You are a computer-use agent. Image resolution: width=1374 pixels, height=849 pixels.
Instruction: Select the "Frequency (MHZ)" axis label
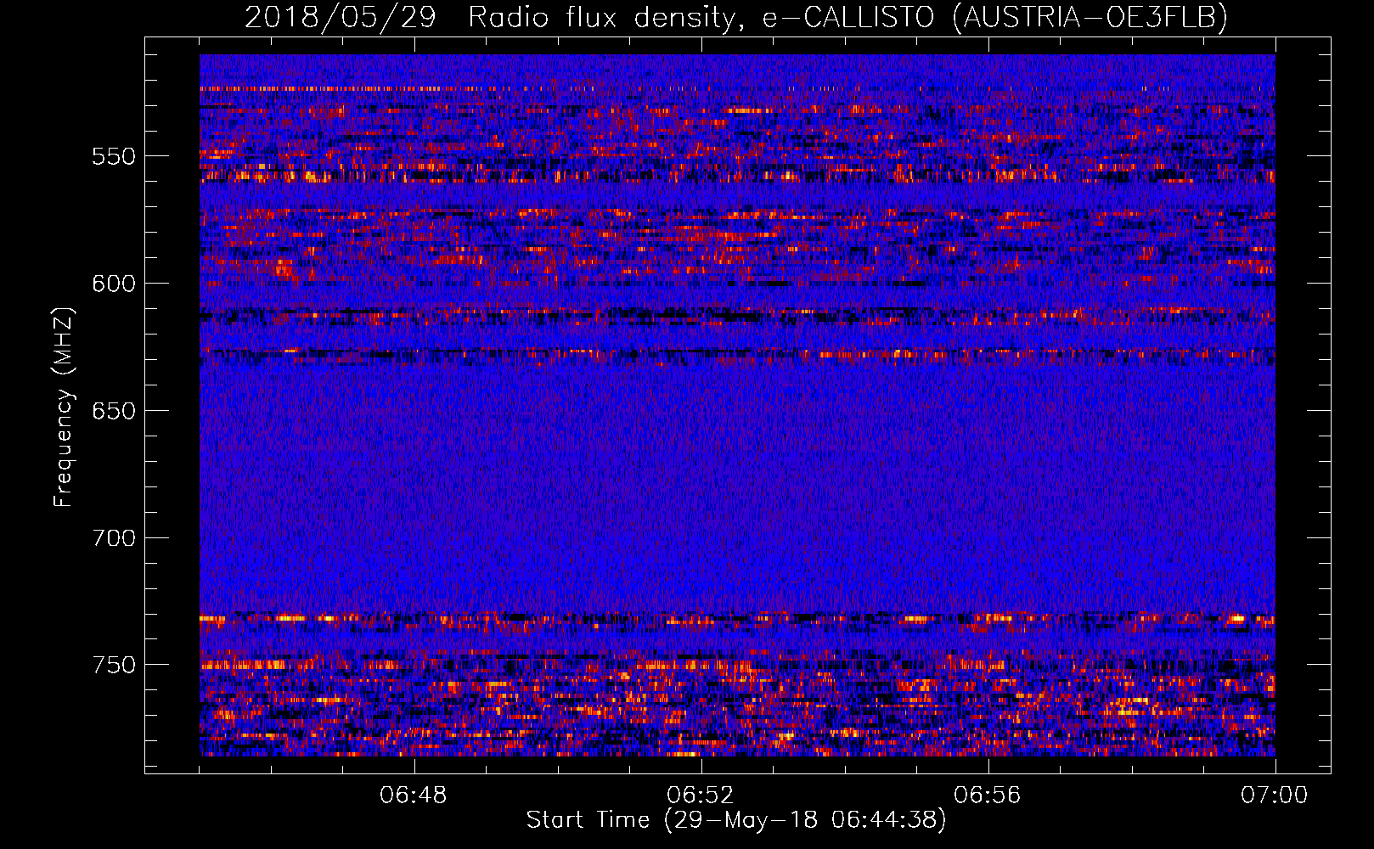[63, 407]
